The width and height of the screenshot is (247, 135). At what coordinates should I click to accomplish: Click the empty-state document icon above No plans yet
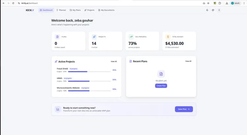click(x=161, y=74)
